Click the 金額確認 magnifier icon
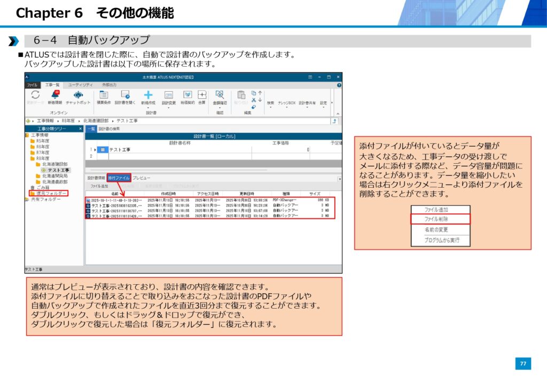The height and width of the screenshot is (386, 547). point(220,95)
